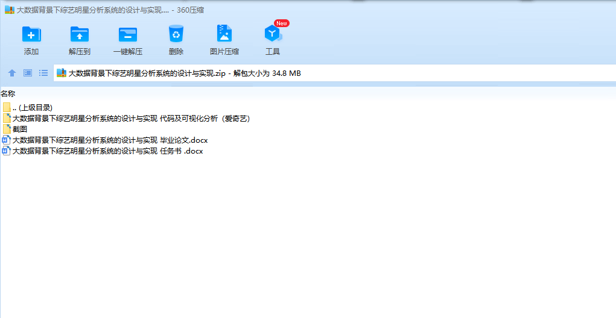Click the red New badge on 工具
The height and width of the screenshot is (318, 616).
[x=282, y=23]
